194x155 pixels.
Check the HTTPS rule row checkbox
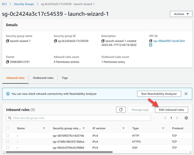(x=8, y=141)
